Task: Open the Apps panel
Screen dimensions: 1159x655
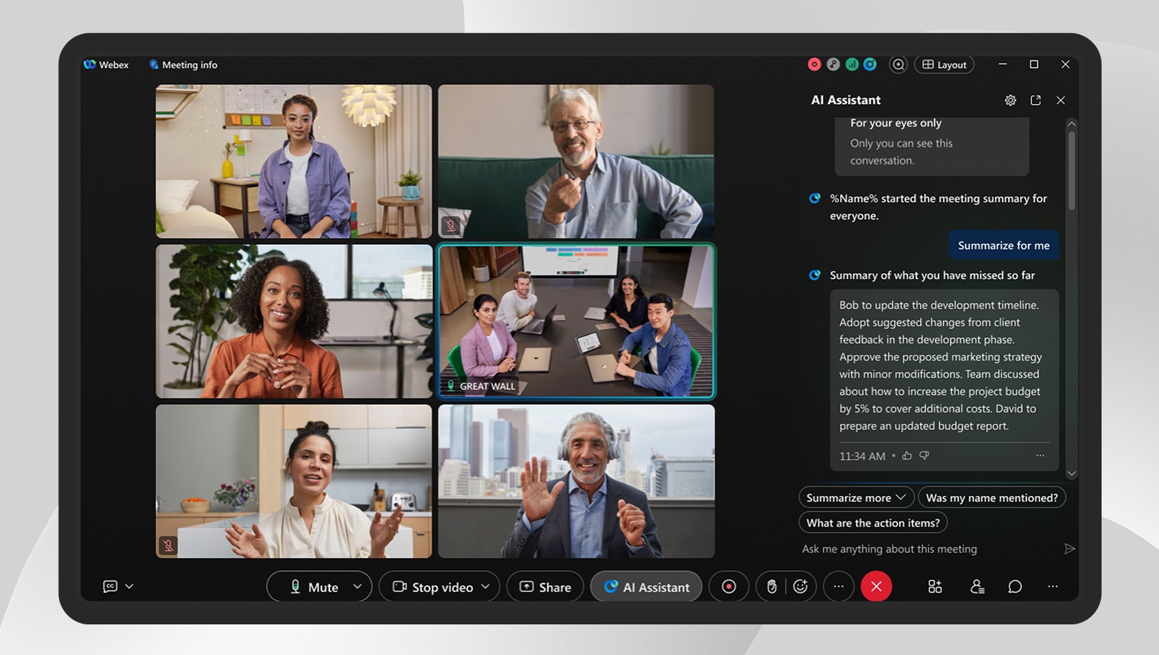Action: pyautogui.click(x=935, y=587)
